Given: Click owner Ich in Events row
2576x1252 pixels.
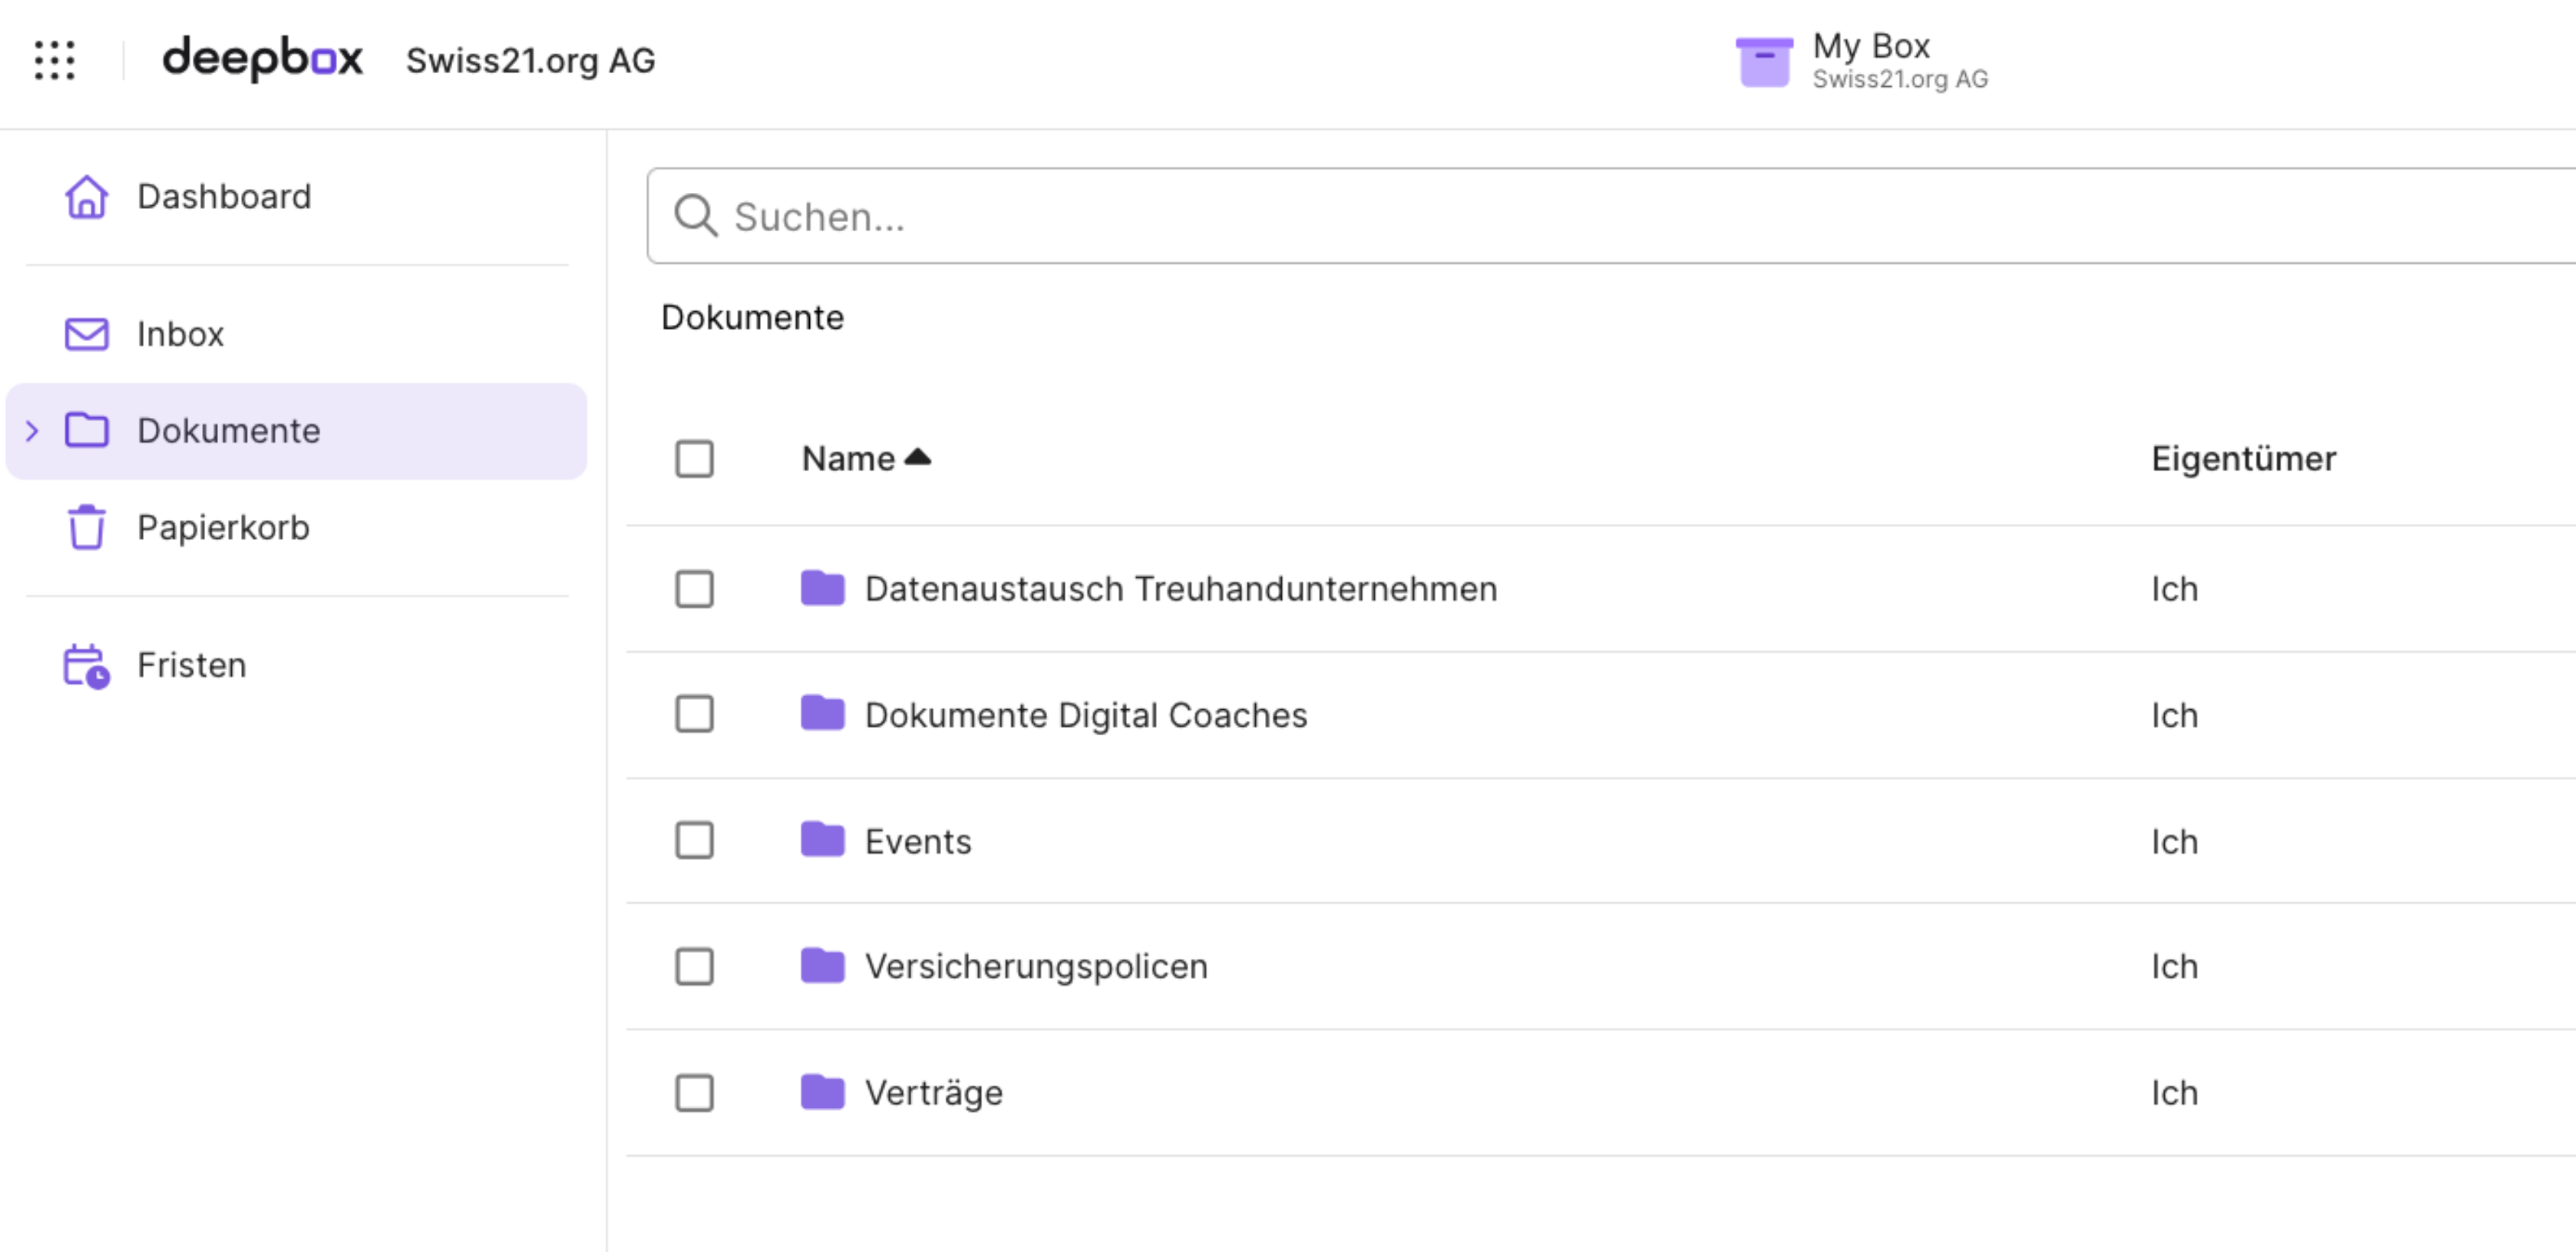Looking at the screenshot, I should click(x=2174, y=842).
